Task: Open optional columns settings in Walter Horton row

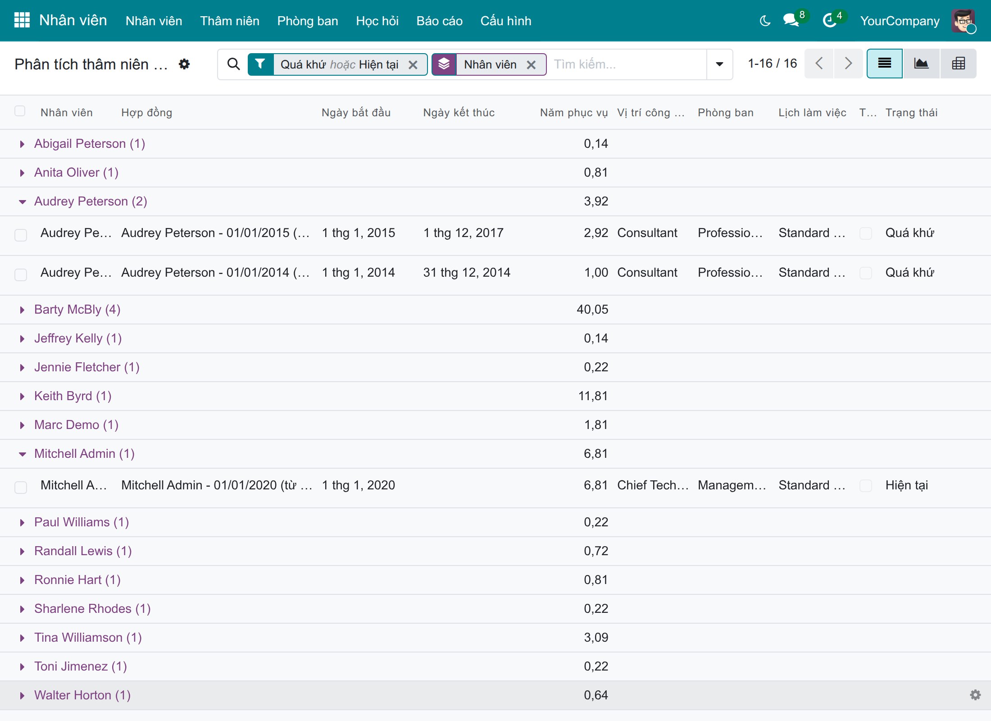Action: tap(975, 695)
